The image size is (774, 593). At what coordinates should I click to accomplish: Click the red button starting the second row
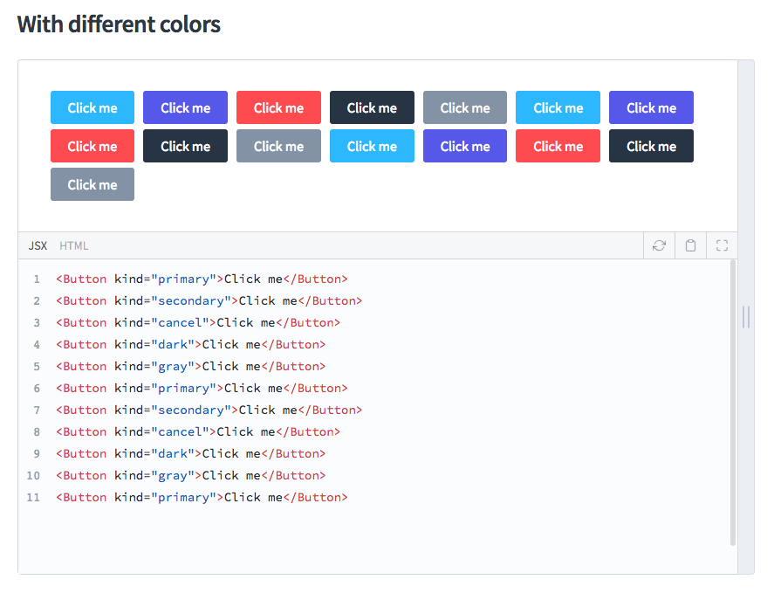[x=92, y=146]
